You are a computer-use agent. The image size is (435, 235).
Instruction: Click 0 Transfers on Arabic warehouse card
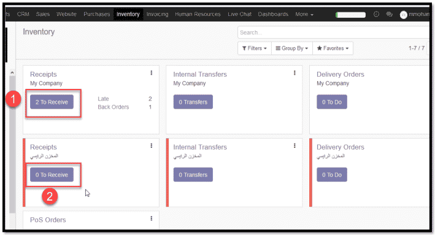pos(193,174)
